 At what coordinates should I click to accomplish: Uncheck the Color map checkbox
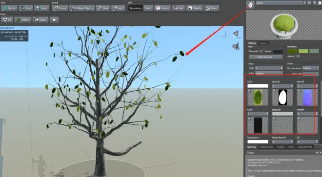pyautogui.click(x=249, y=90)
